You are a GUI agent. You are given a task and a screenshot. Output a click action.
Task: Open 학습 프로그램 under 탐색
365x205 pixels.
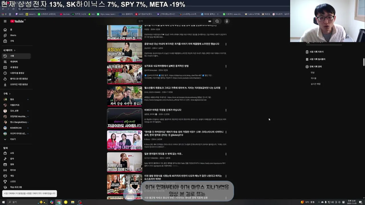pyautogui.click(x=16, y=187)
